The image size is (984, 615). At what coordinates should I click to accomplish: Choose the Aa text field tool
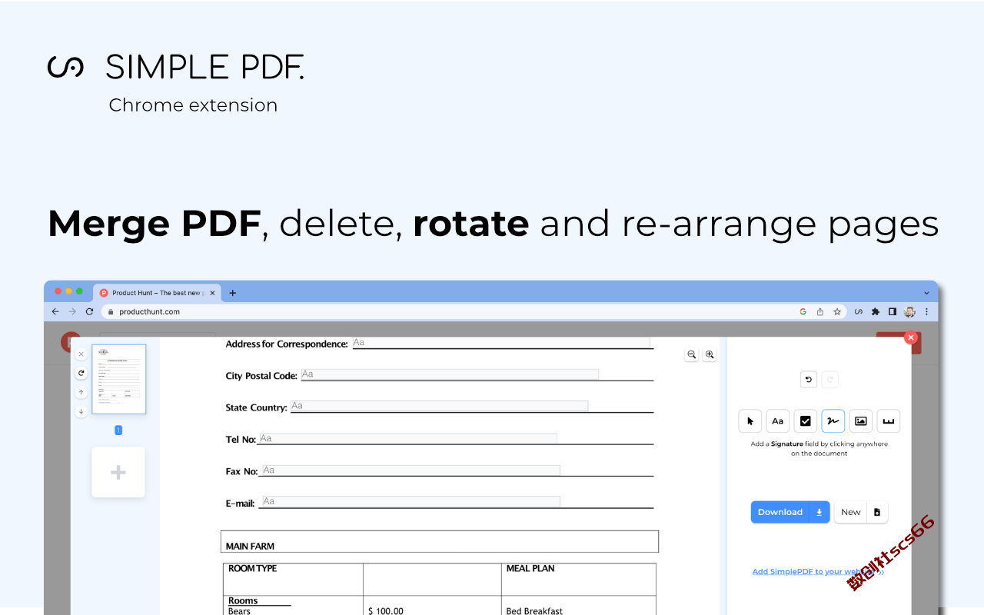coord(778,421)
